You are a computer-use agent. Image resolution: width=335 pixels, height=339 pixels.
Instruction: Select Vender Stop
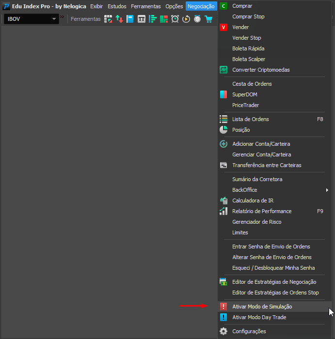point(246,38)
